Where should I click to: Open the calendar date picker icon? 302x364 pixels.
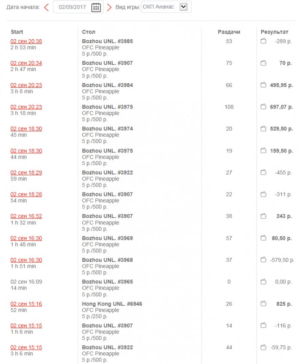point(96,7)
